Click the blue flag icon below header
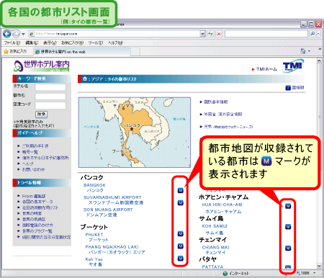Viewport: 324px width, 278px height. 288,88
